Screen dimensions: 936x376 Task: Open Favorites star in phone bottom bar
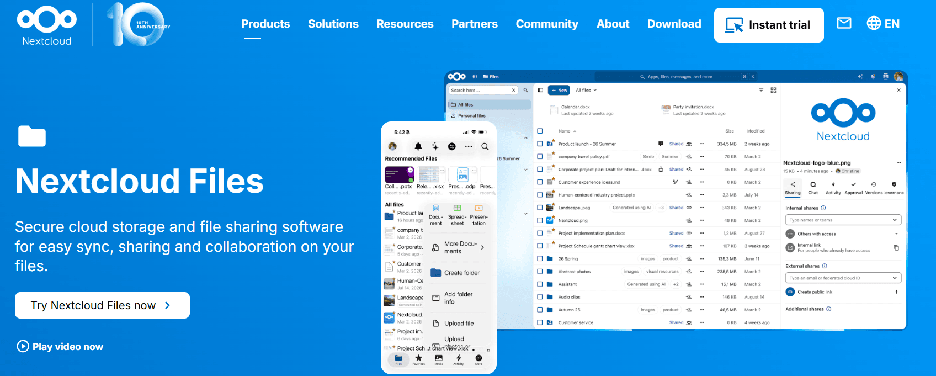tap(419, 359)
